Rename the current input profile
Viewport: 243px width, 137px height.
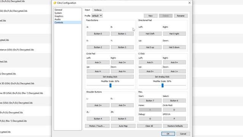(181, 16)
